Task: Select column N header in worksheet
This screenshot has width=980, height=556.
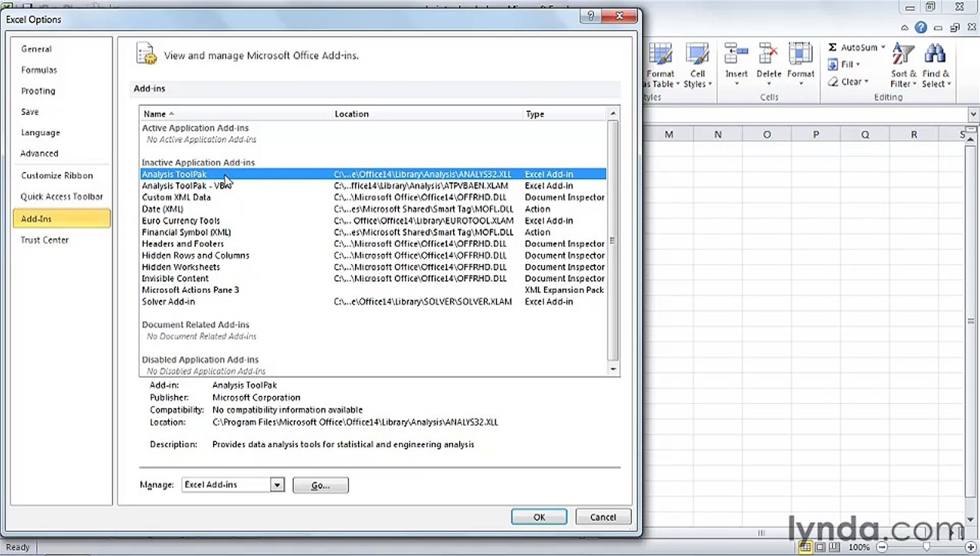Action: 718,134
